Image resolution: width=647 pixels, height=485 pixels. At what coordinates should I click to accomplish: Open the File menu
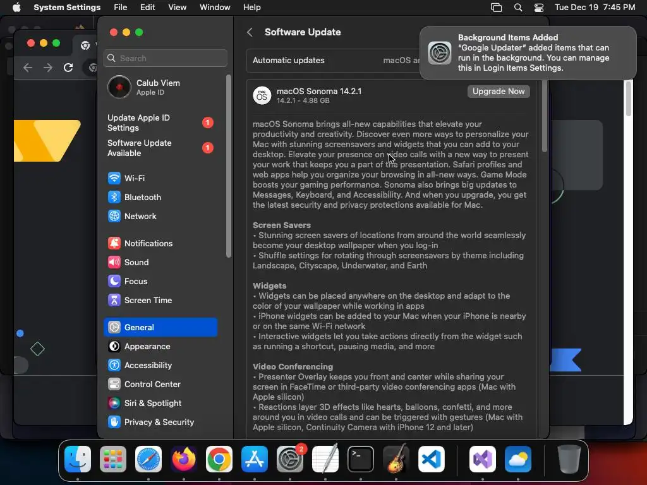click(121, 8)
